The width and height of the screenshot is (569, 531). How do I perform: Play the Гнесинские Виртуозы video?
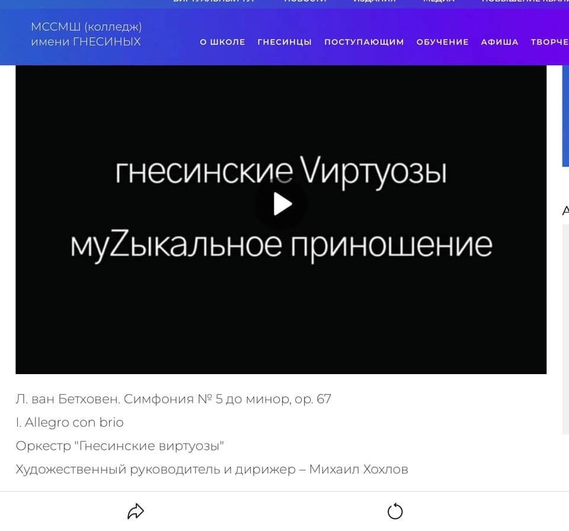(x=282, y=204)
